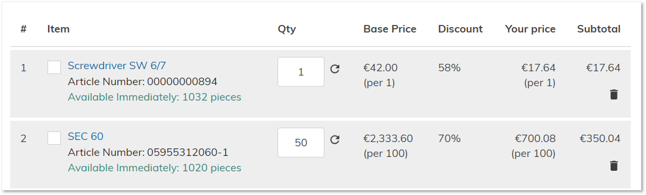
Task: Select the SEC 60 row checkbox
Action: click(x=54, y=138)
